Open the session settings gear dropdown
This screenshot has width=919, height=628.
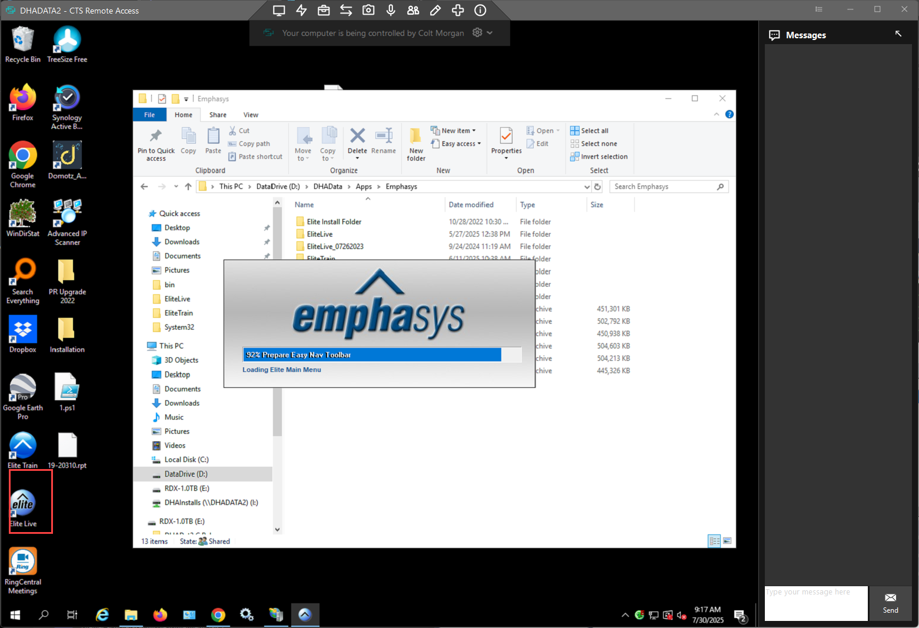click(482, 33)
